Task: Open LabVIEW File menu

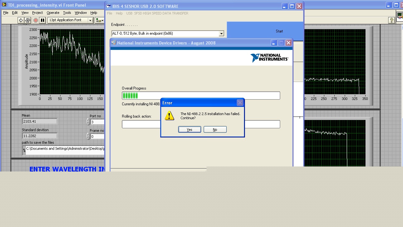Action: (x=6, y=13)
